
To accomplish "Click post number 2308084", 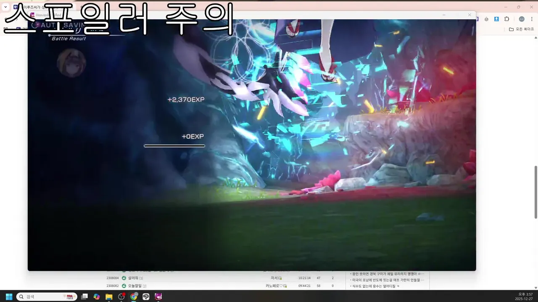I will tap(112, 278).
